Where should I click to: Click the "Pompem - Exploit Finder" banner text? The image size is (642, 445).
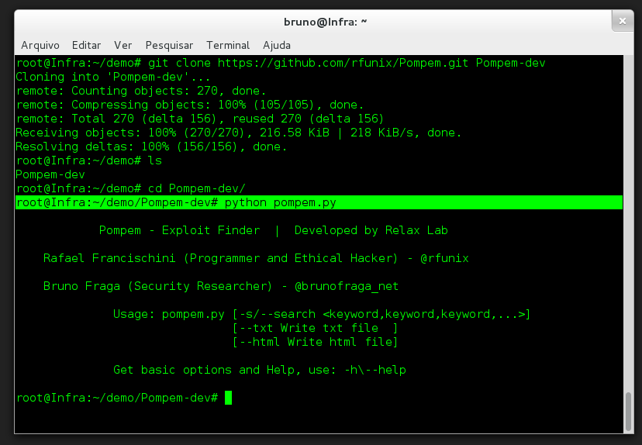coord(180,230)
